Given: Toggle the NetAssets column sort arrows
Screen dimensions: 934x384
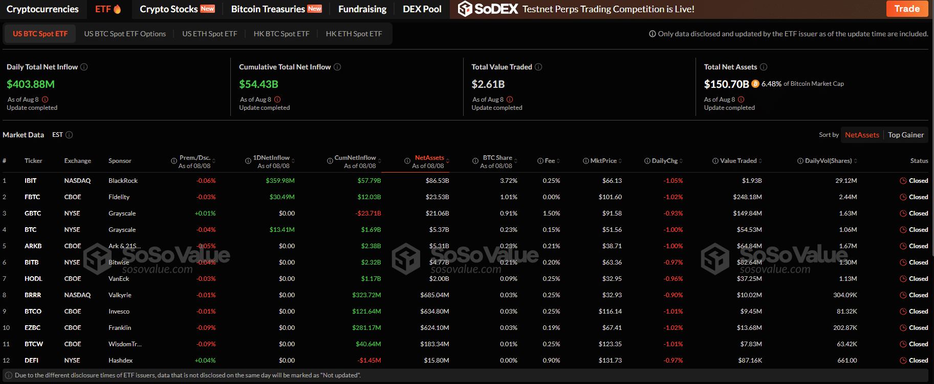Looking at the screenshot, I should click(x=448, y=161).
